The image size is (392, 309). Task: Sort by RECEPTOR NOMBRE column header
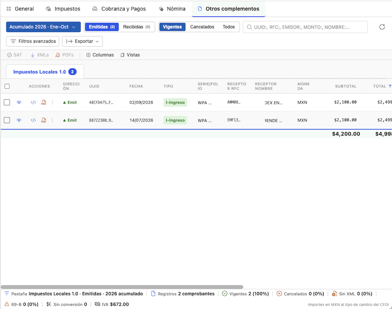(266, 86)
